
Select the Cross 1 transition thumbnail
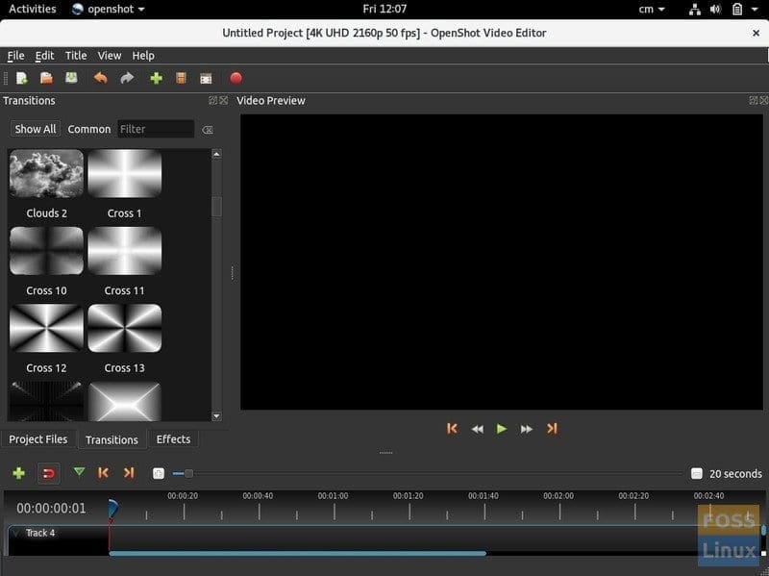tap(125, 174)
